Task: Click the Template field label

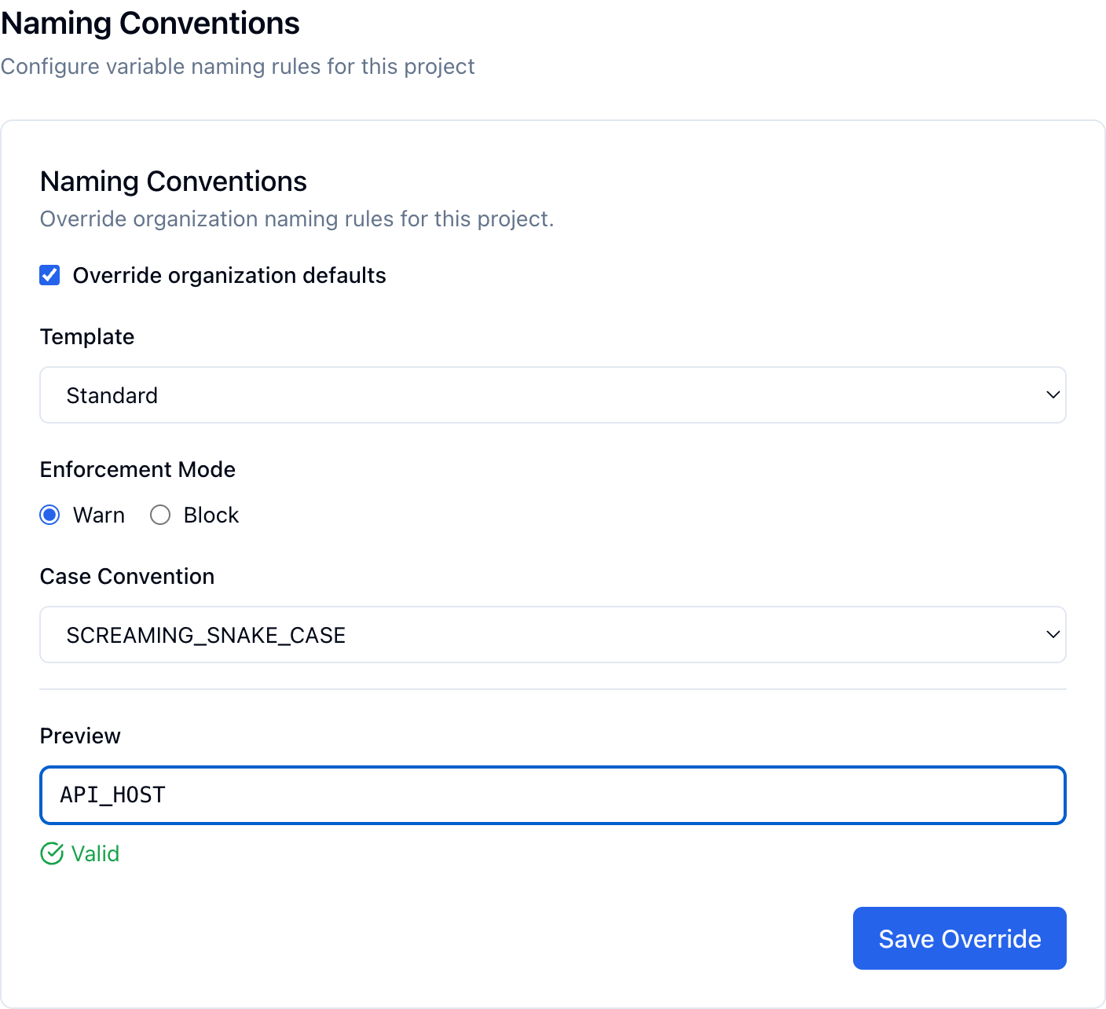Action: coord(86,336)
